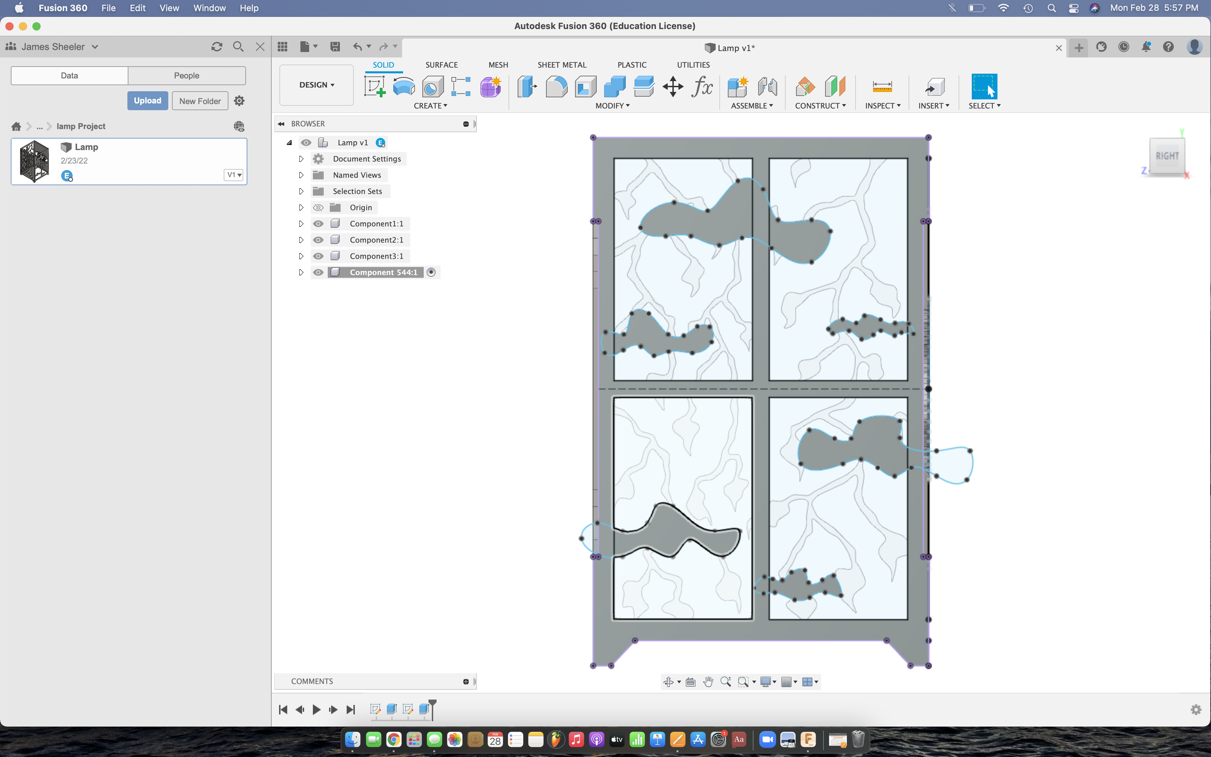Open the DESIGN workspace dropdown
The image size is (1211, 757).
tap(316, 84)
